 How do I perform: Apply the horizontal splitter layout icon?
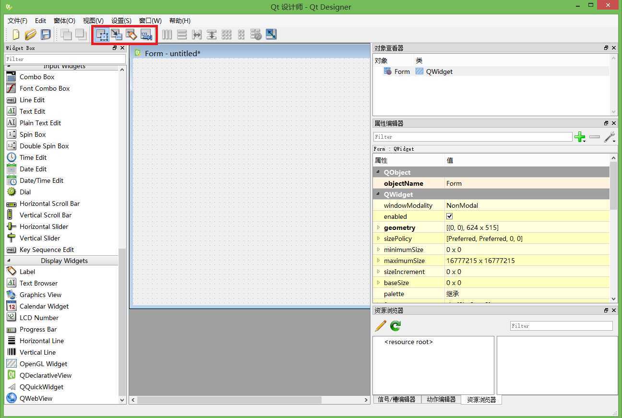(x=197, y=35)
